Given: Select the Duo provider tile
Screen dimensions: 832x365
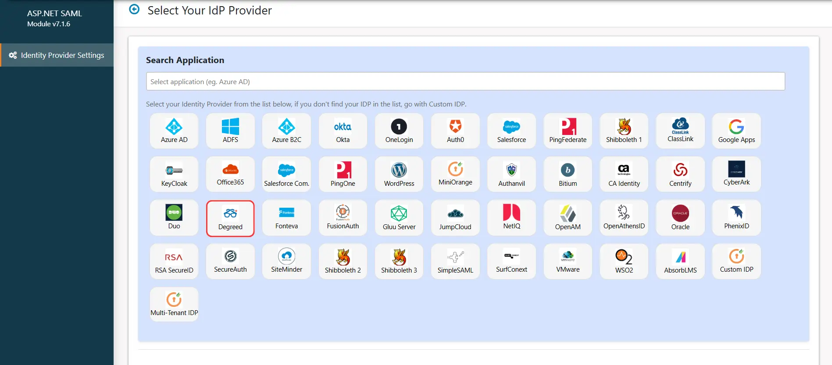Looking at the screenshot, I should pyautogui.click(x=174, y=218).
